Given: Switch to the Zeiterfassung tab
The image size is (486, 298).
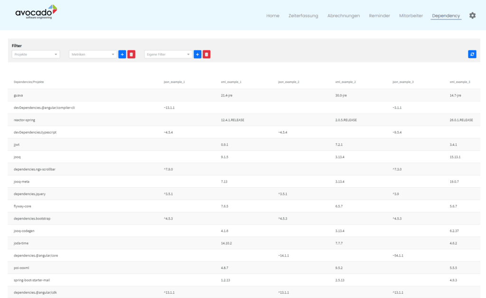Looking at the screenshot, I should click(x=303, y=15).
